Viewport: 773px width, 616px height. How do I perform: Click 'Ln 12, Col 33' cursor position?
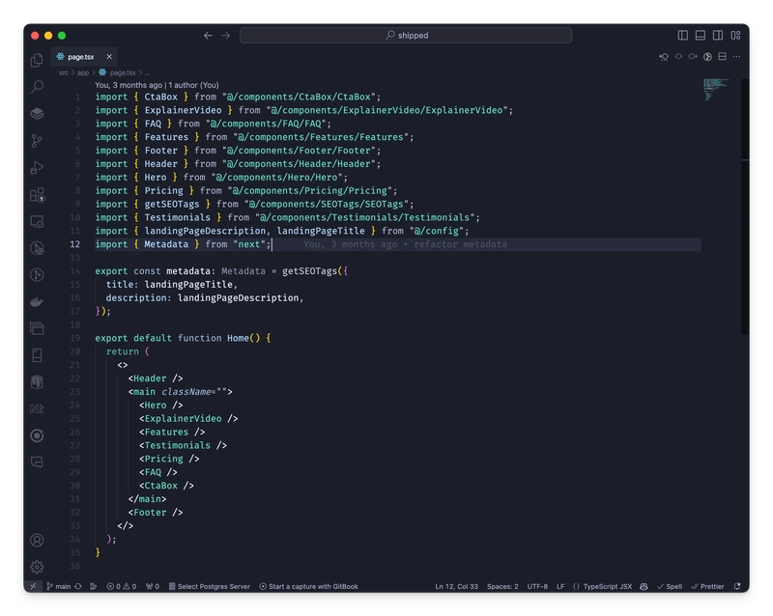coord(456,586)
